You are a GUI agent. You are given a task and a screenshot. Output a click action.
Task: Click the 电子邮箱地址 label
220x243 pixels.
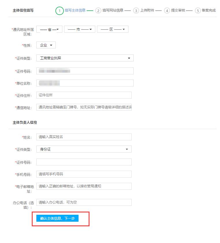24,189
